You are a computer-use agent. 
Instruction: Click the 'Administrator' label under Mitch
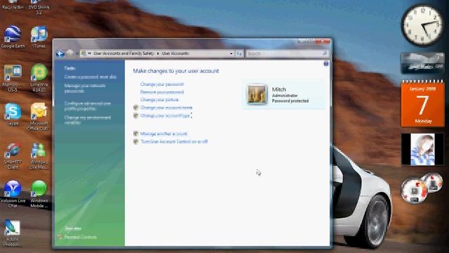(x=285, y=96)
